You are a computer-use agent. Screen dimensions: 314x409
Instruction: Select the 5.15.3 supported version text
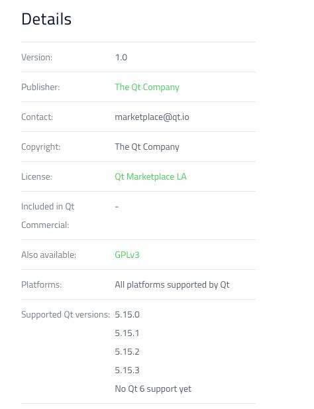[127, 370]
